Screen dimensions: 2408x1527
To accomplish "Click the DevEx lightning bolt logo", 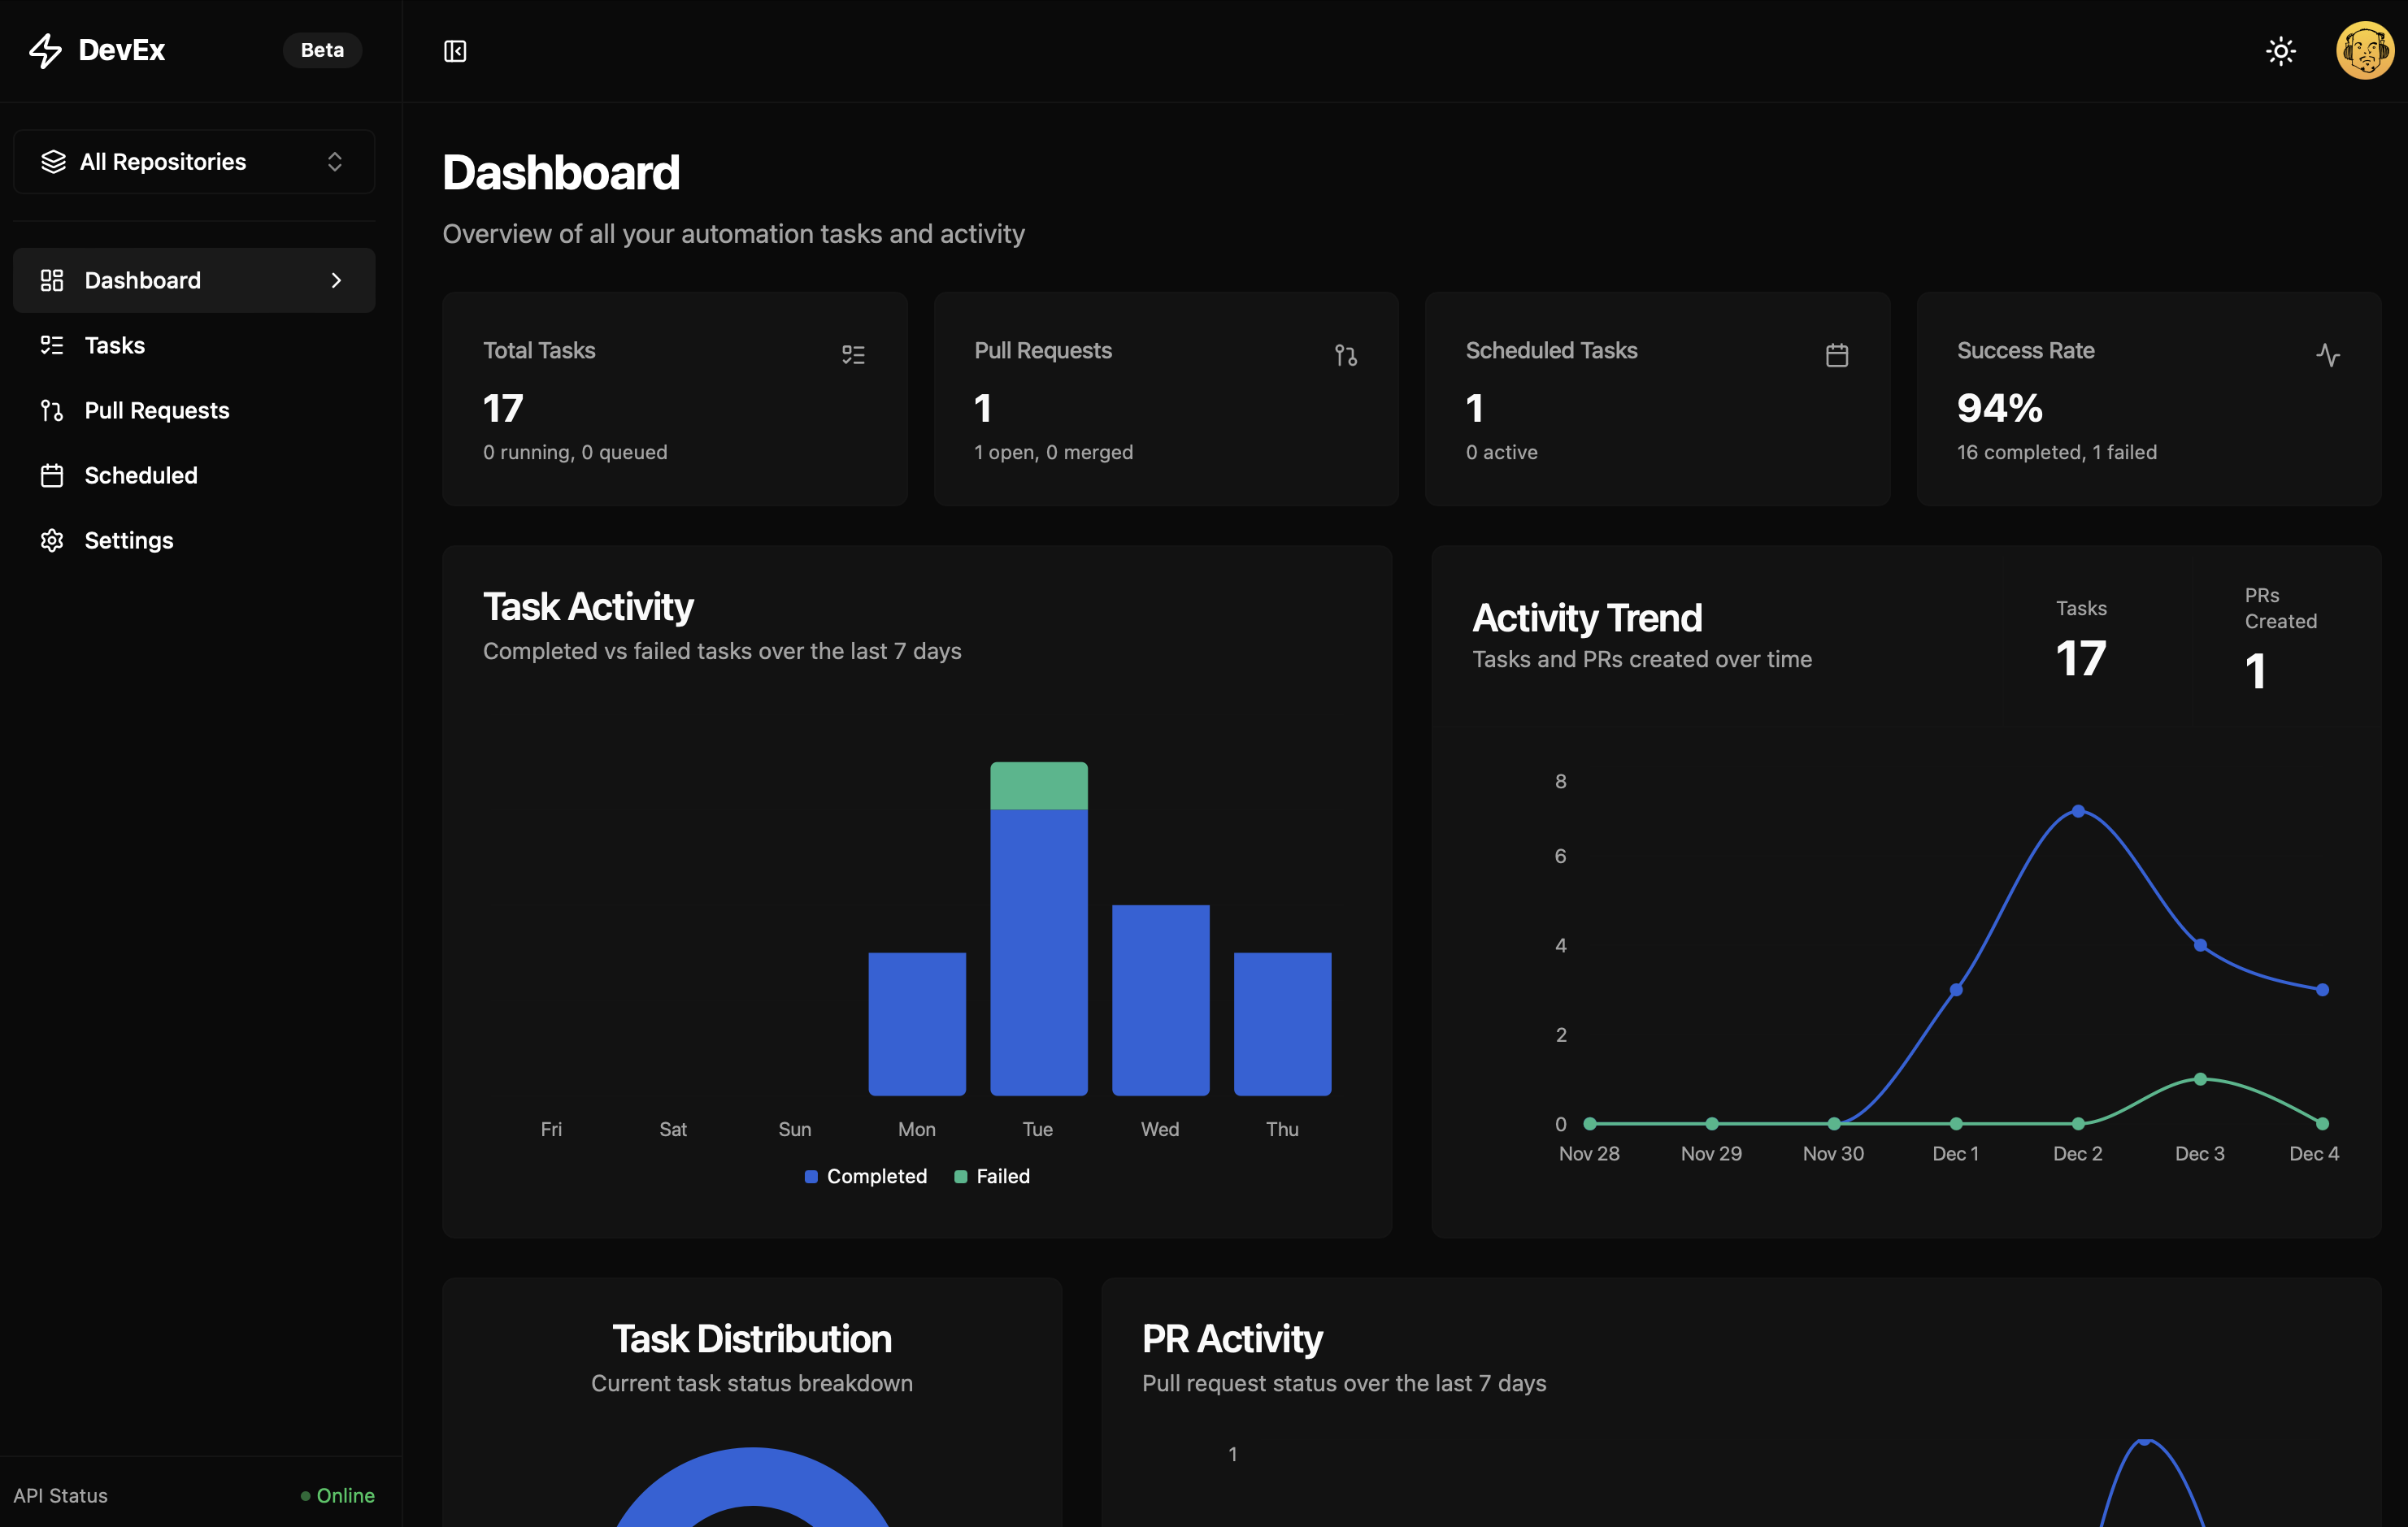I will coord(45,50).
